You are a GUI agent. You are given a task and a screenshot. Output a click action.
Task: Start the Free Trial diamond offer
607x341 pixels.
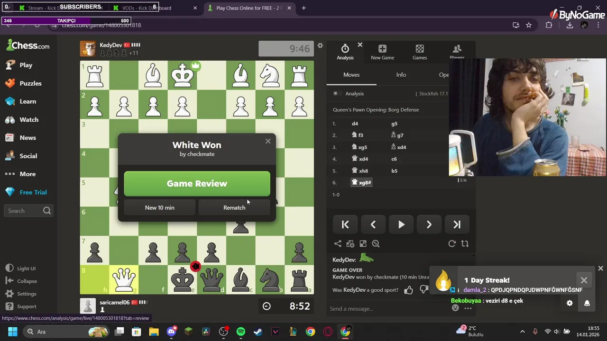click(x=26, y=192)
